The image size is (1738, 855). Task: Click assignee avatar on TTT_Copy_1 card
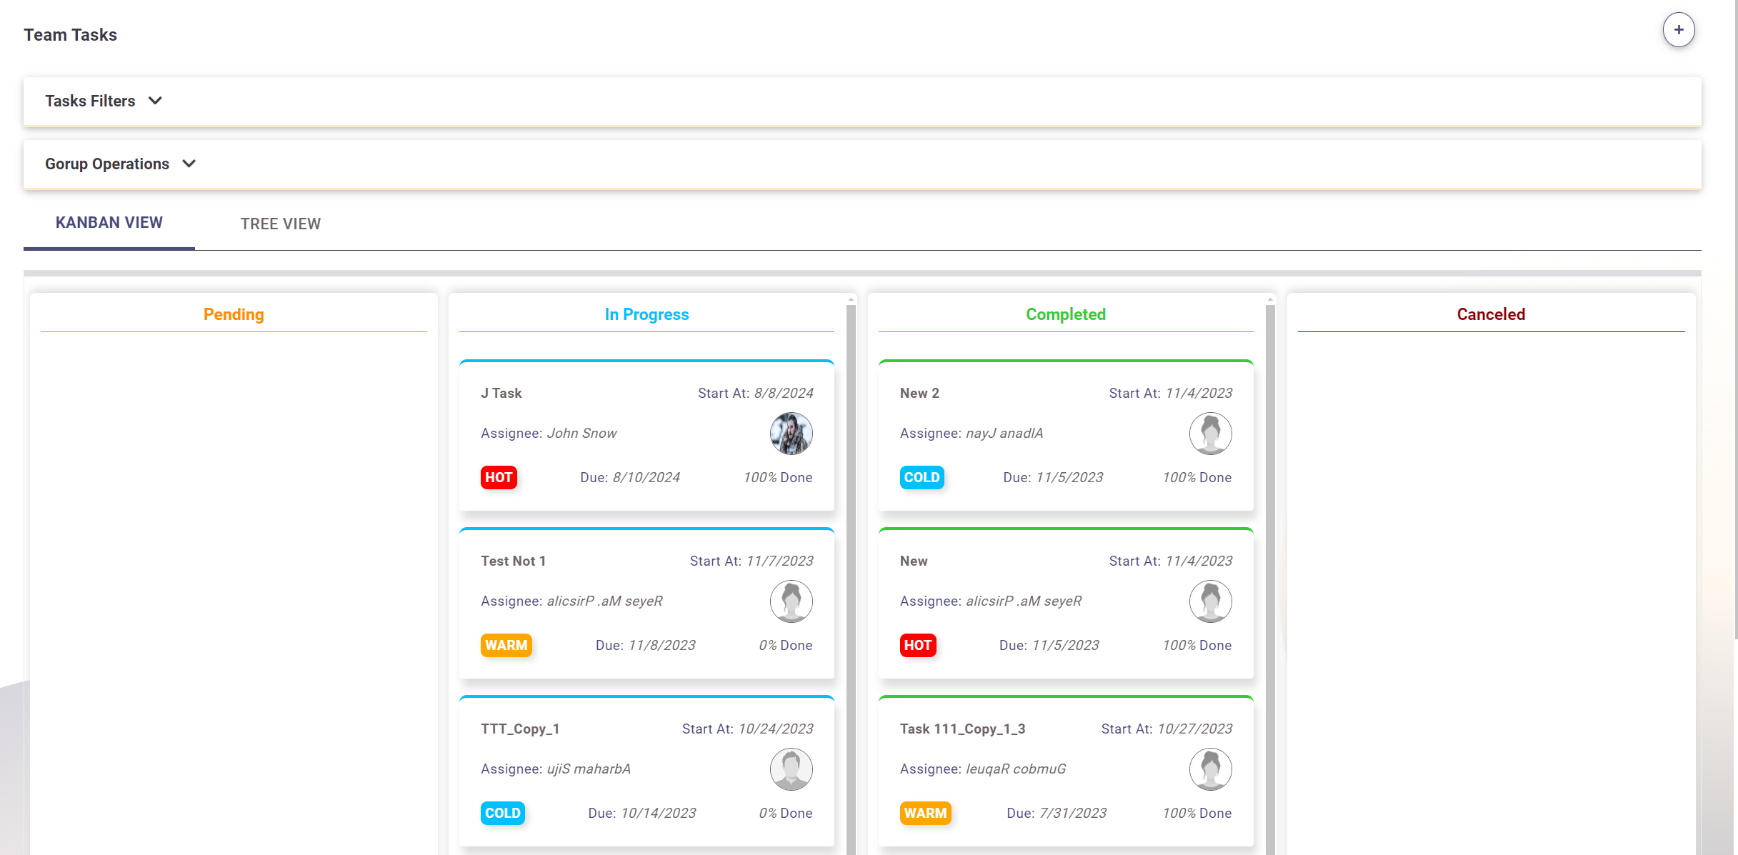coord(791,769)
